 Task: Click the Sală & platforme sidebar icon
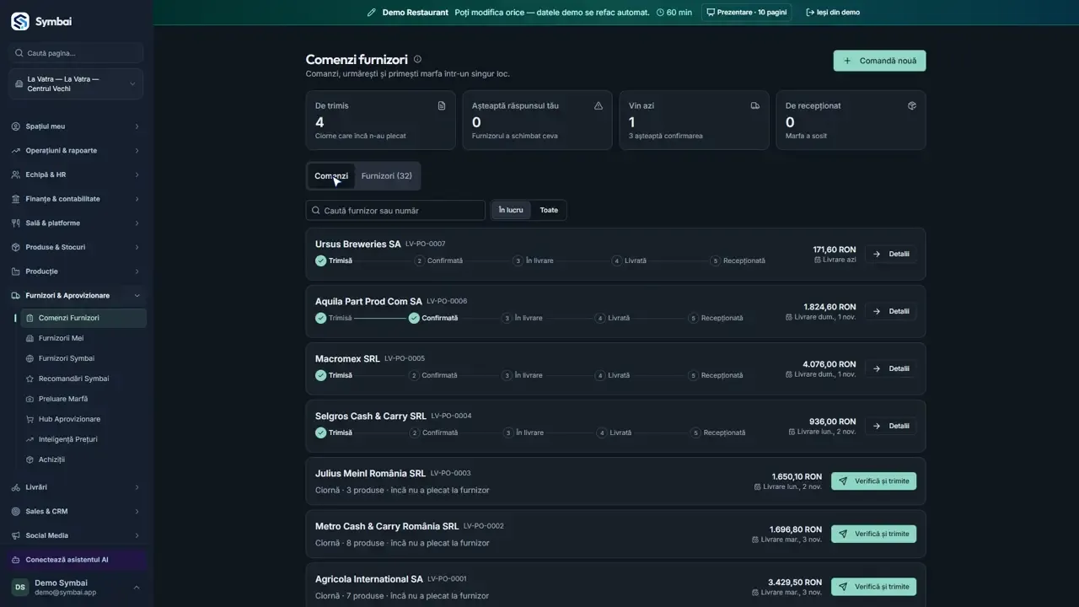click(x=16, y=223)
